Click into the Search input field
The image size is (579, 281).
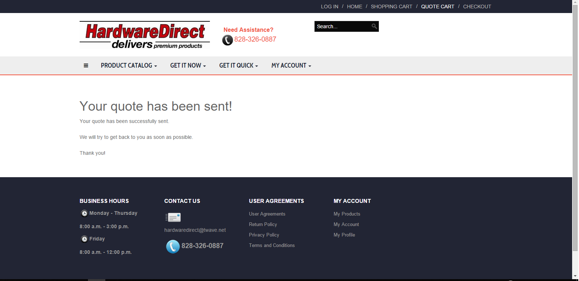[x=342, y=26]
